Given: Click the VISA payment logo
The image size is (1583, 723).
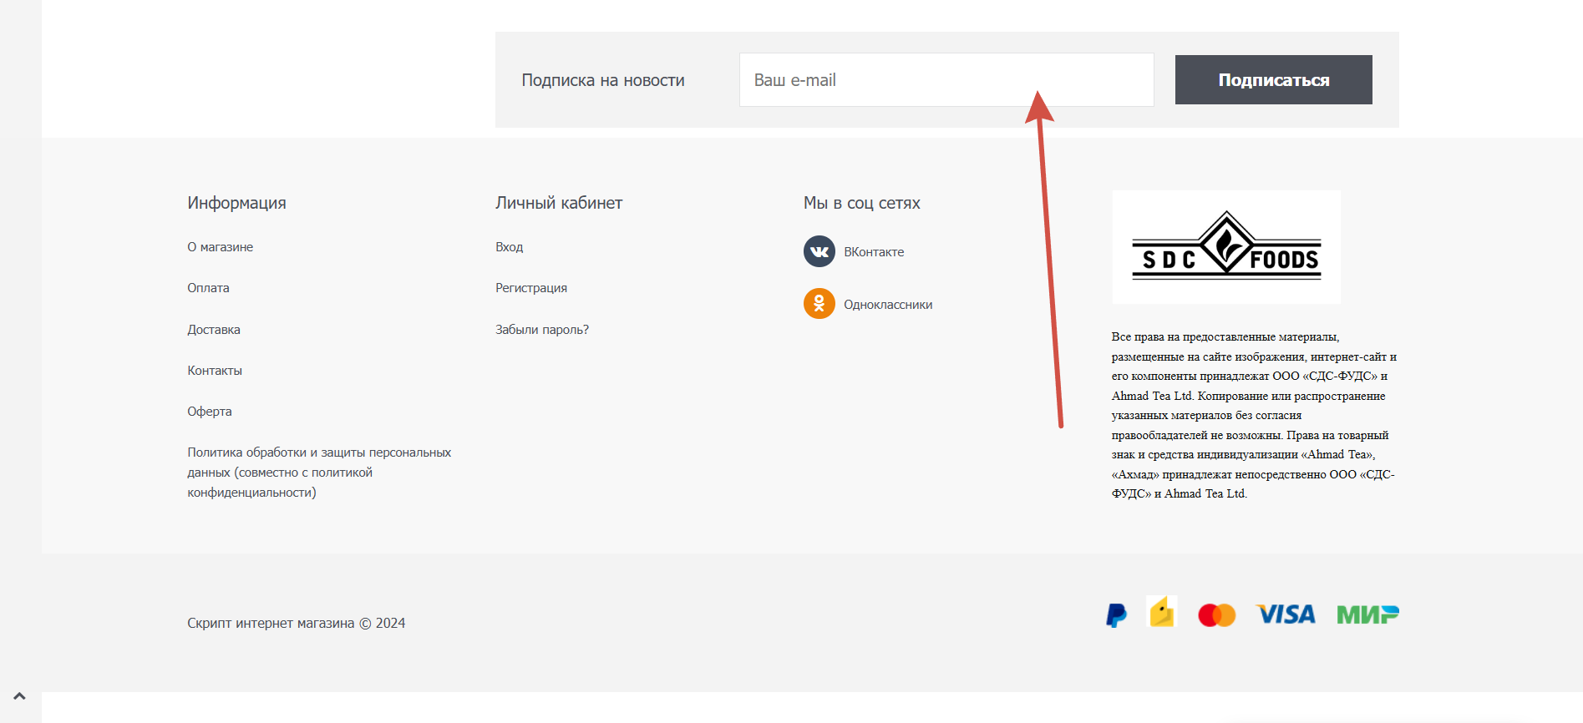Looking at the screenshot, I should pyautogui.click(x=1286, y=614).
